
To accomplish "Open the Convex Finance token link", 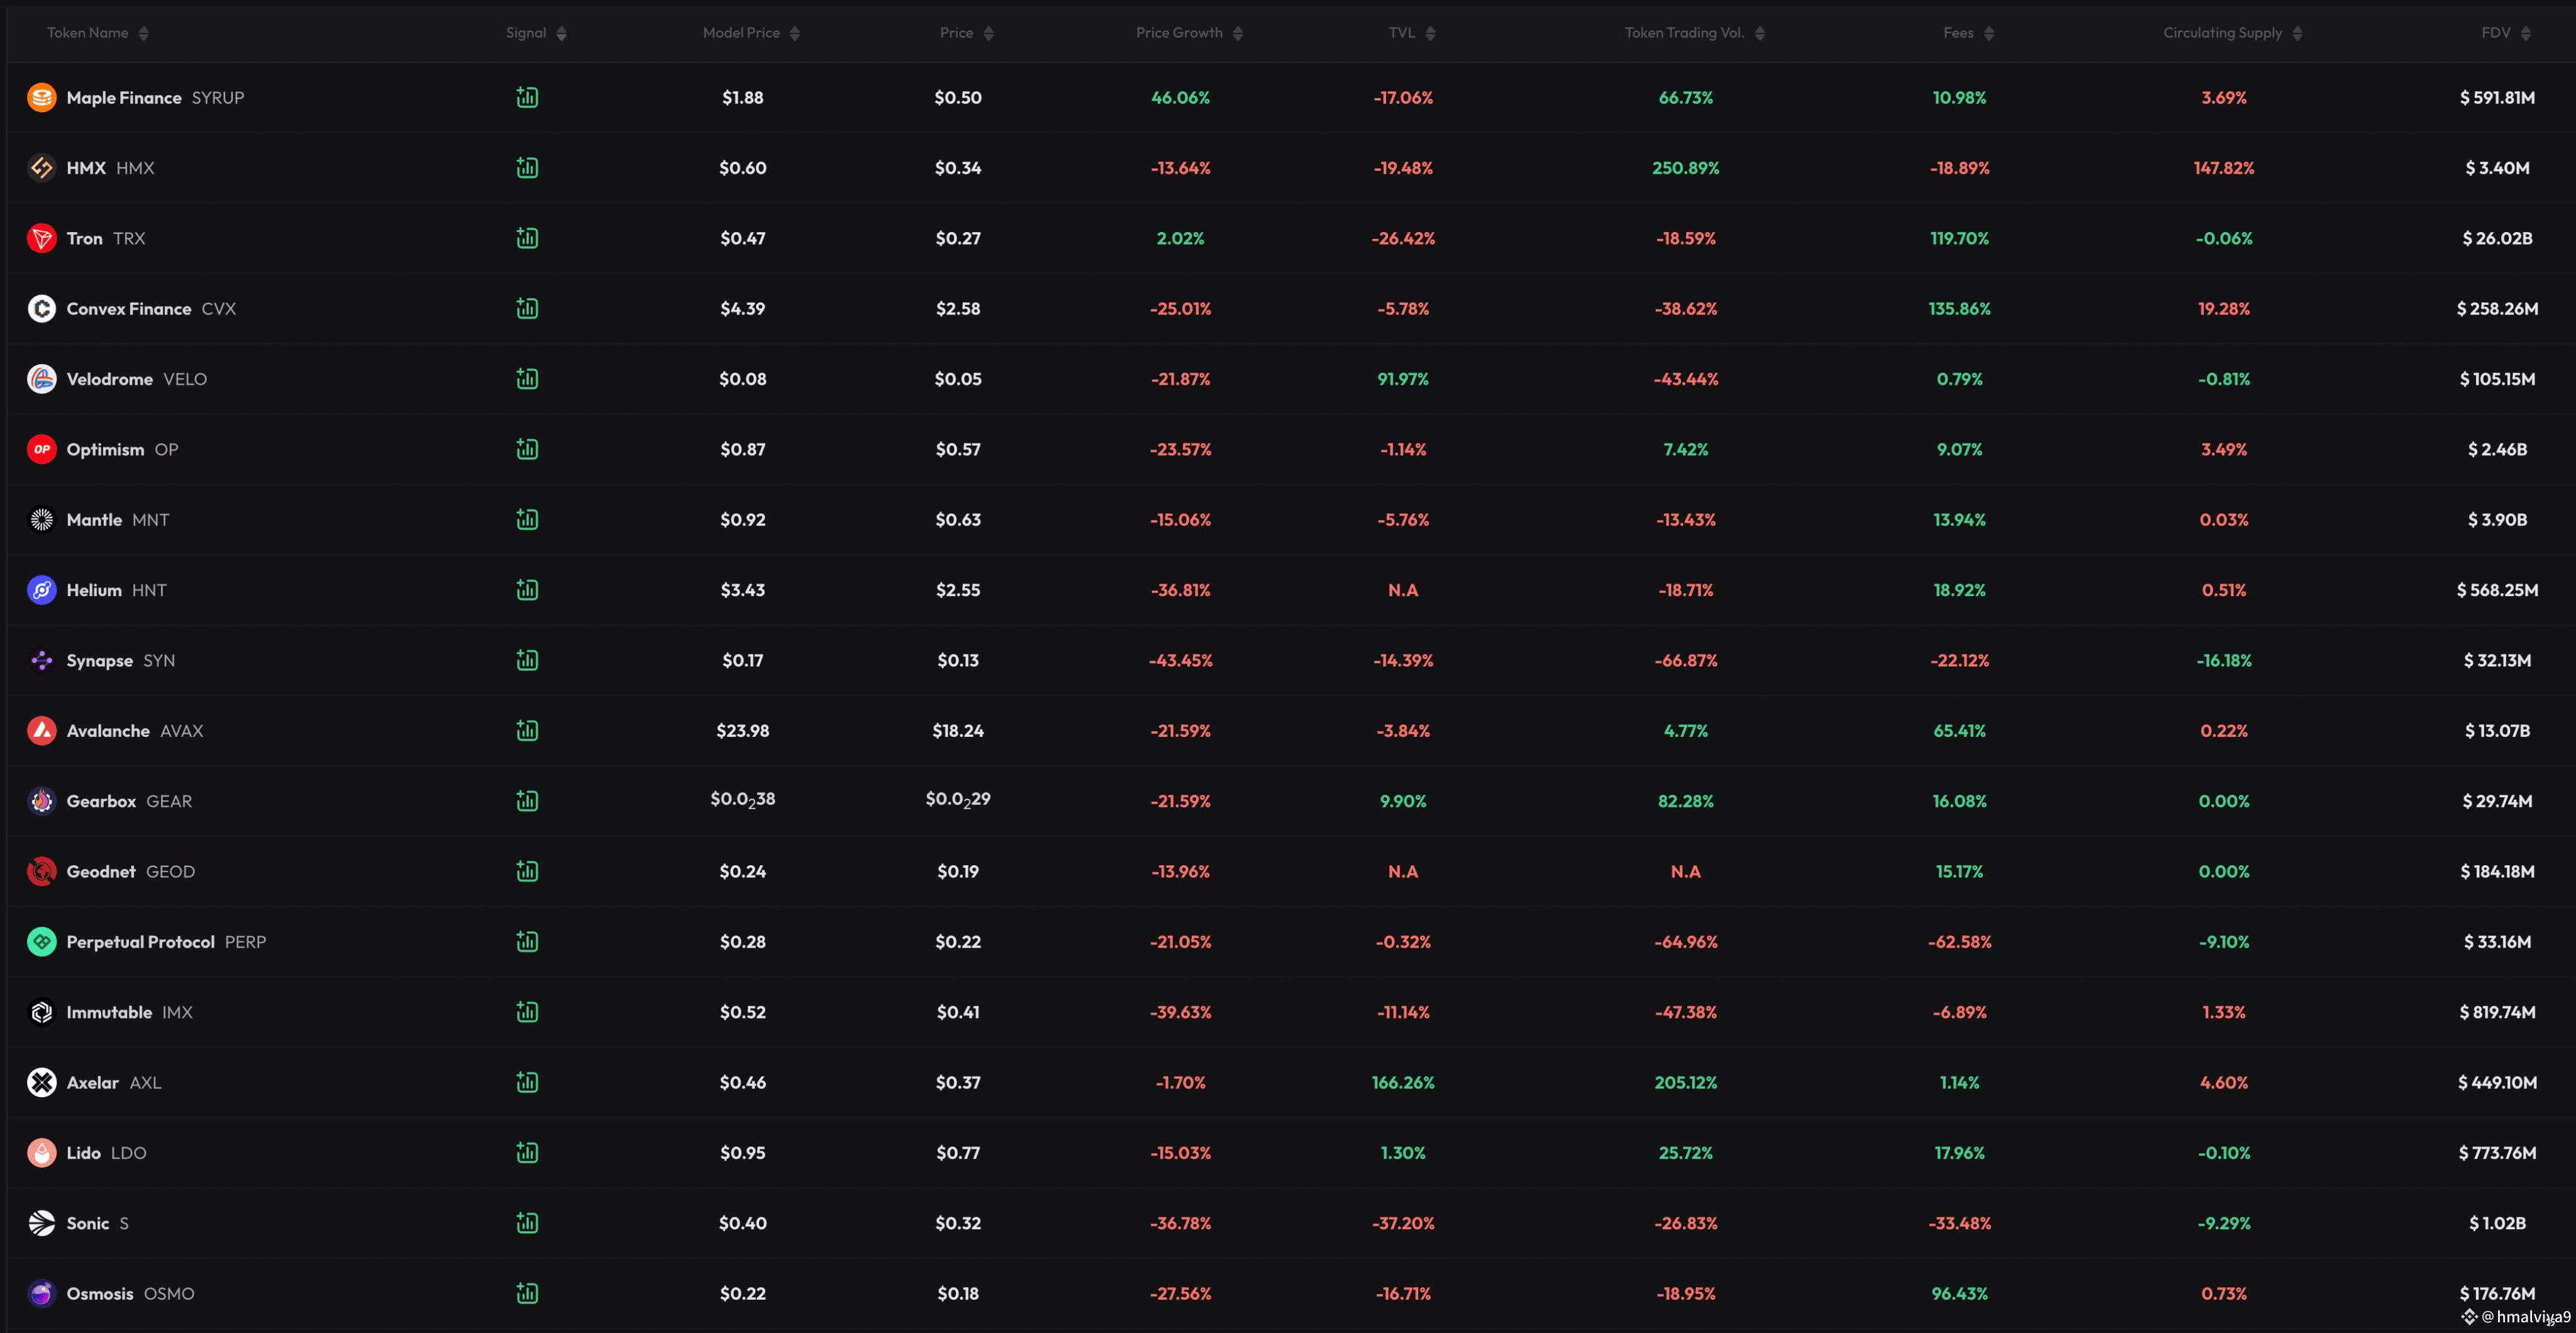I will [x=151, y=309].
